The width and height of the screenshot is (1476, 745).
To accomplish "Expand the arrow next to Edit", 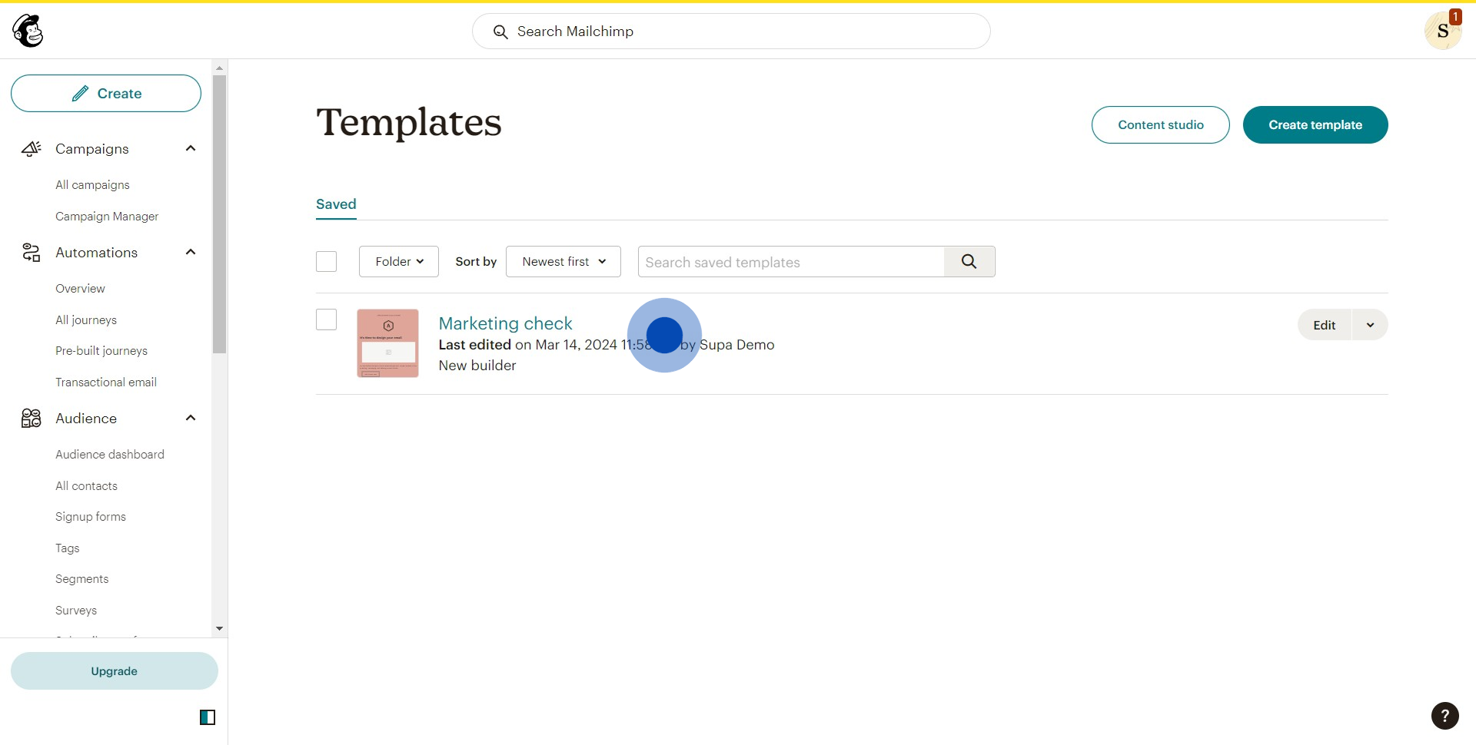I will click(x=1370, y=325).
